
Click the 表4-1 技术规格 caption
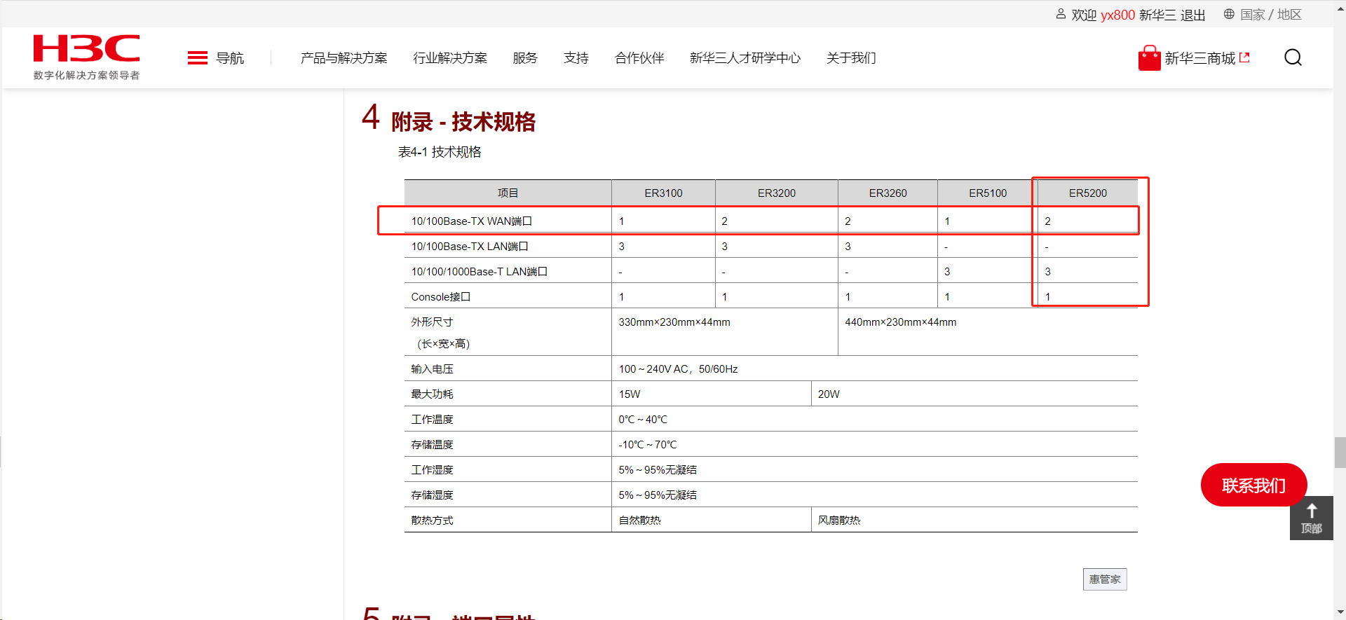440,152
